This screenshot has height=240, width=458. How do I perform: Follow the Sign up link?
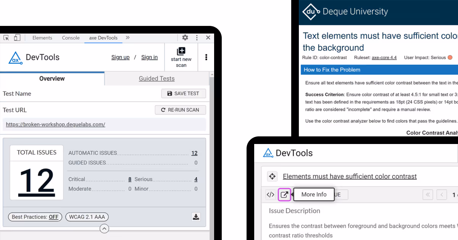pyautogui.click(x=120, y=57)
